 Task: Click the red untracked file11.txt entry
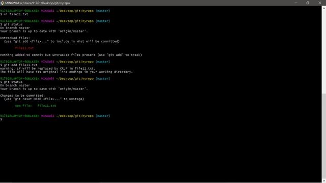point(24,48)
